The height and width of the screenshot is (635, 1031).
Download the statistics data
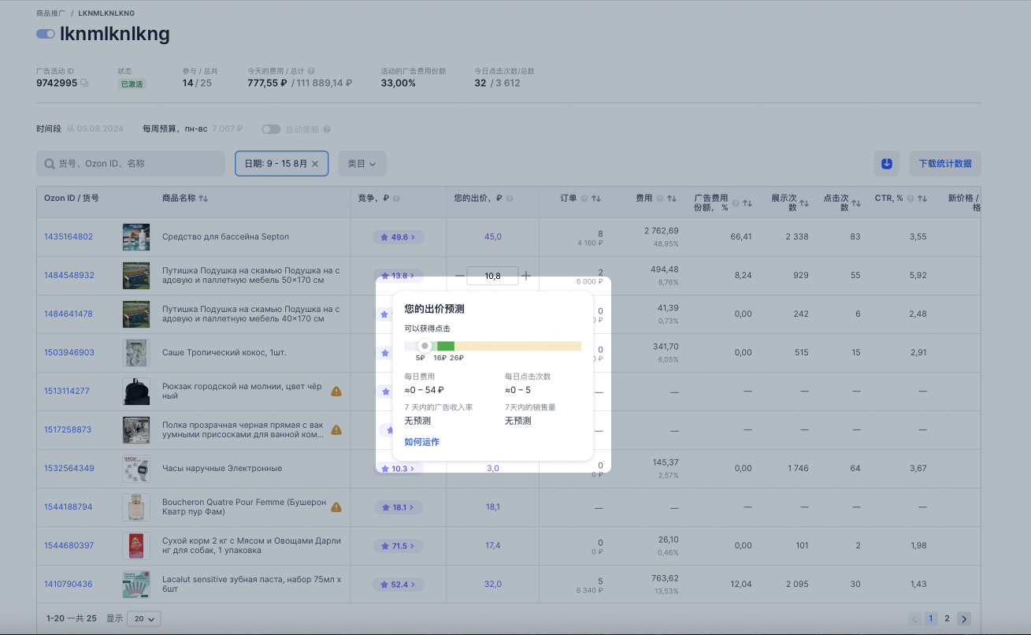coord(945,164)
